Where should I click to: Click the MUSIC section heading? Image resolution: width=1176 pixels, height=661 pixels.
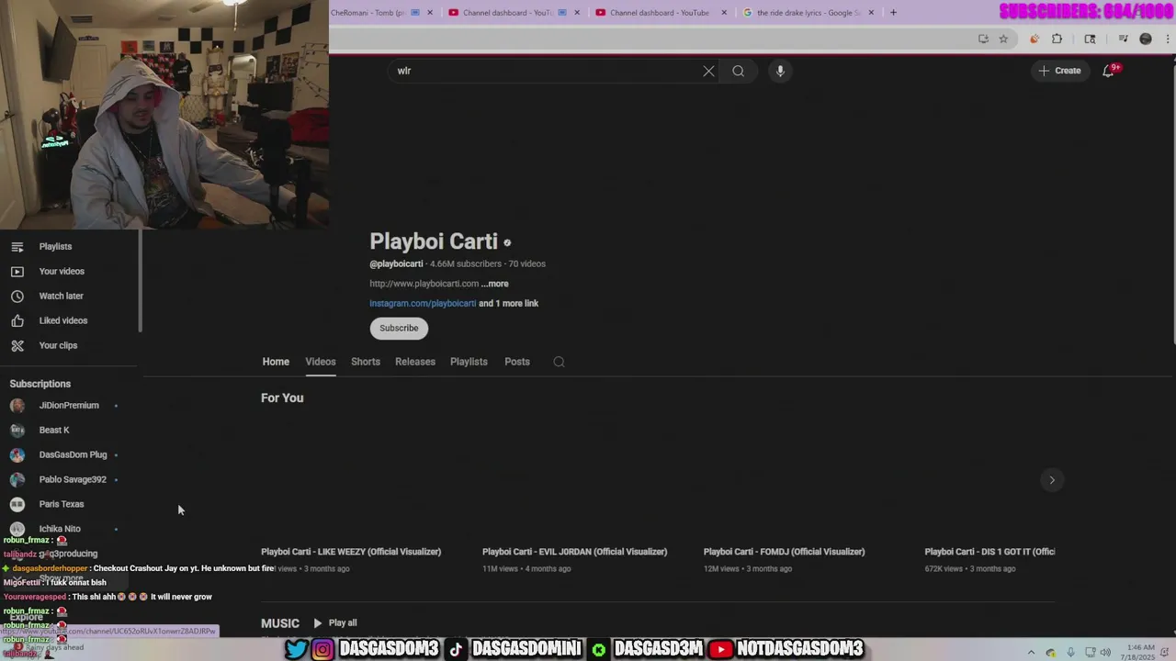(280, 623)
